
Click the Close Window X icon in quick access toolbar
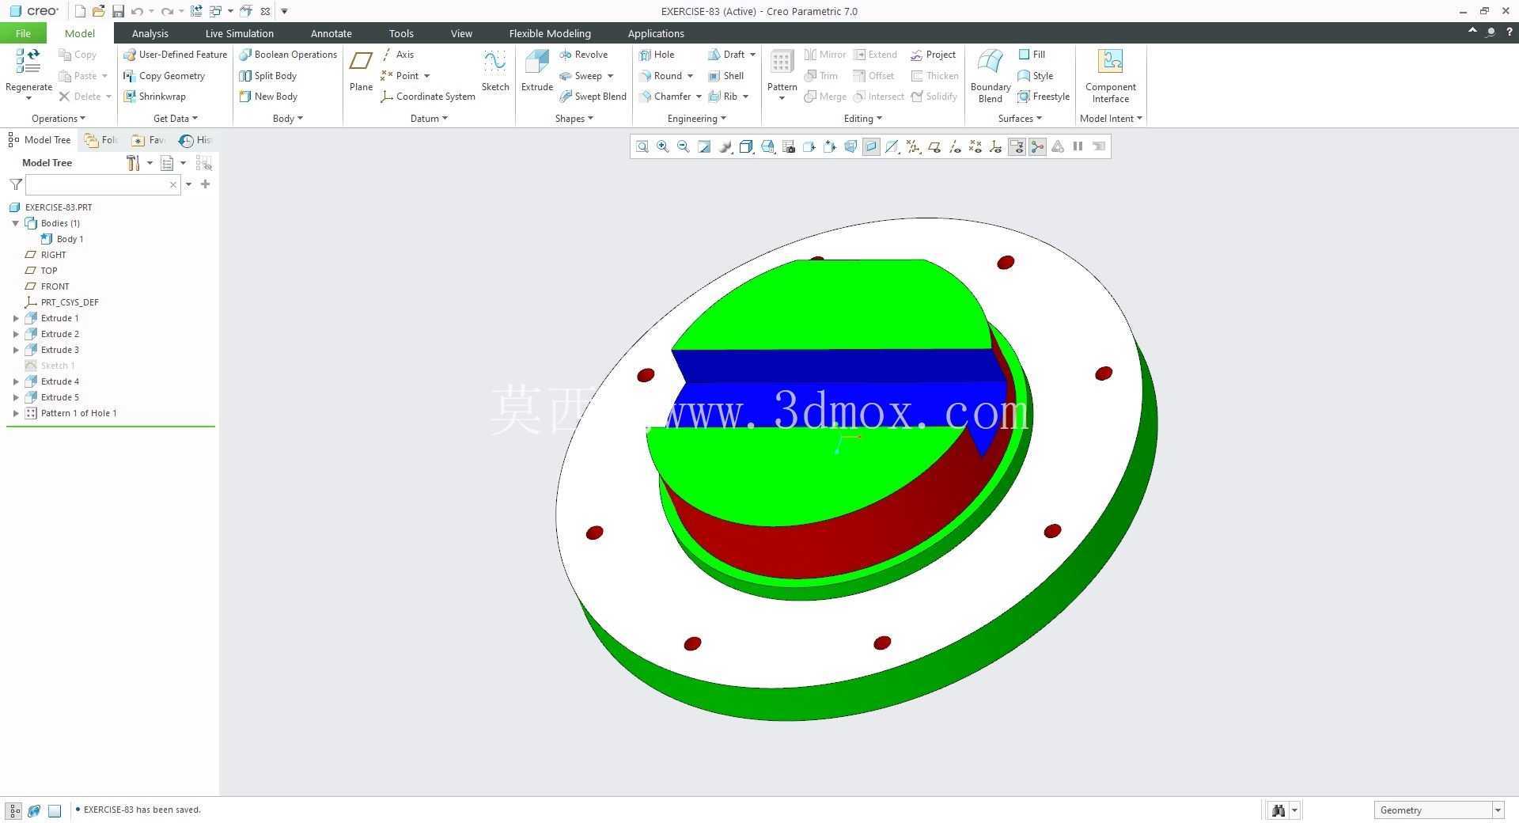pos(265,11)
